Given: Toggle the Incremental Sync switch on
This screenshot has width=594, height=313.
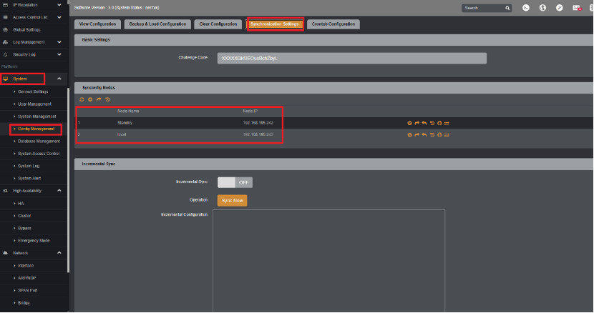Looking at the screenshot, I should pos(235,182).
